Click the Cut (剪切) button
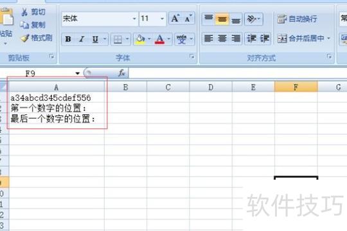Image resolution: width=347 pixels, height=231 pixels. point(33,12)
